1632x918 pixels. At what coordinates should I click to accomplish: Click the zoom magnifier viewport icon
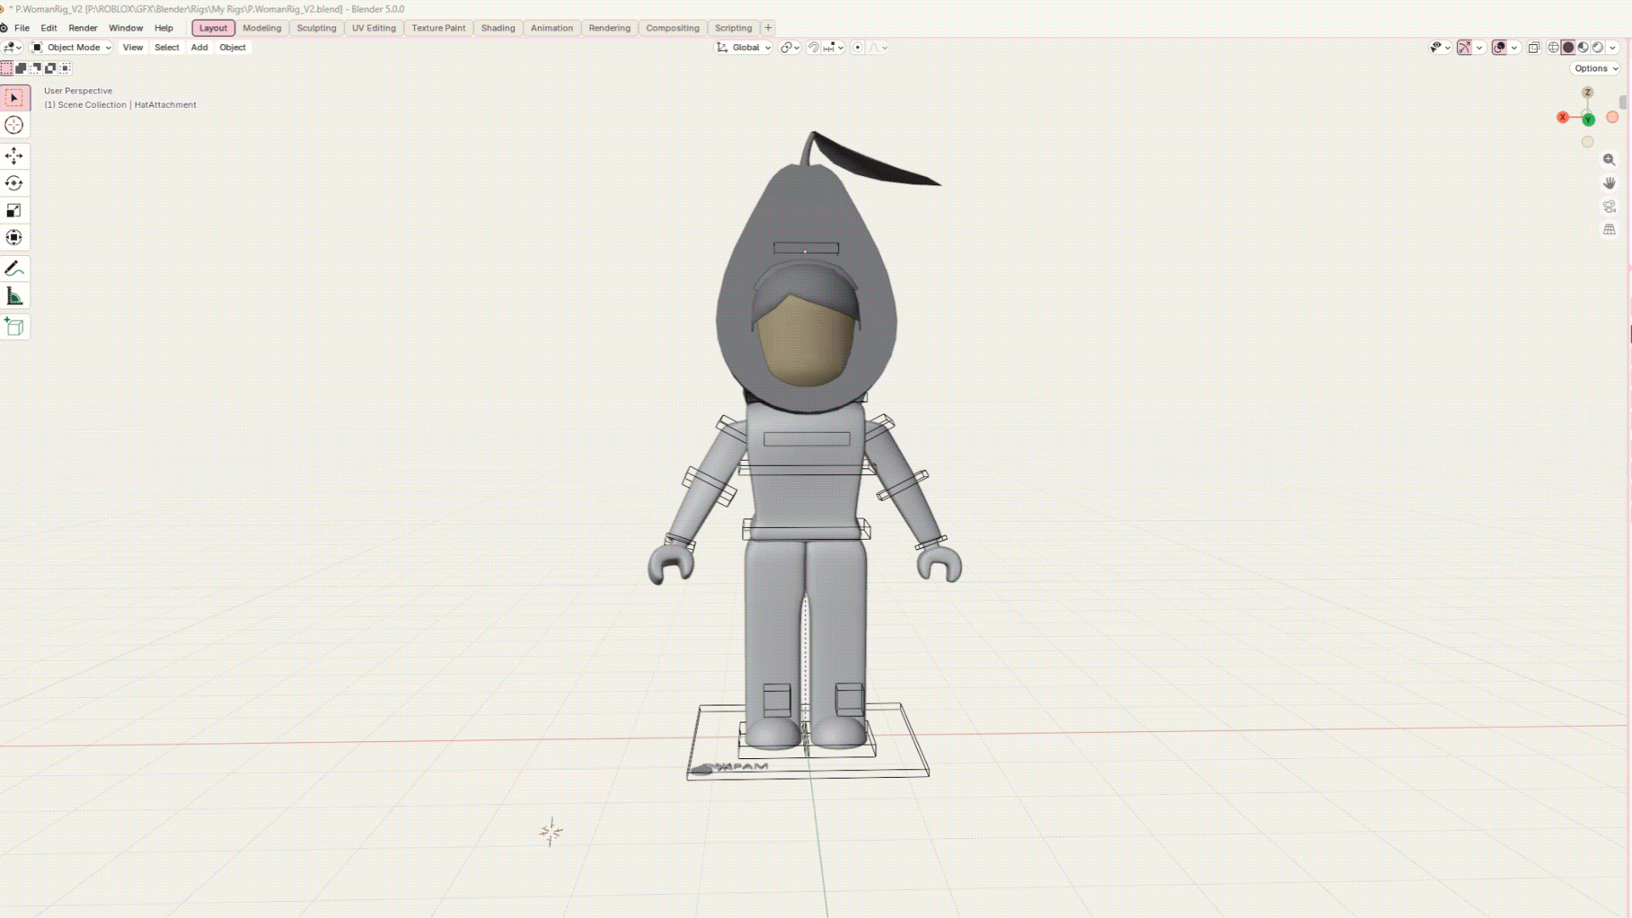coord(1609,160)
